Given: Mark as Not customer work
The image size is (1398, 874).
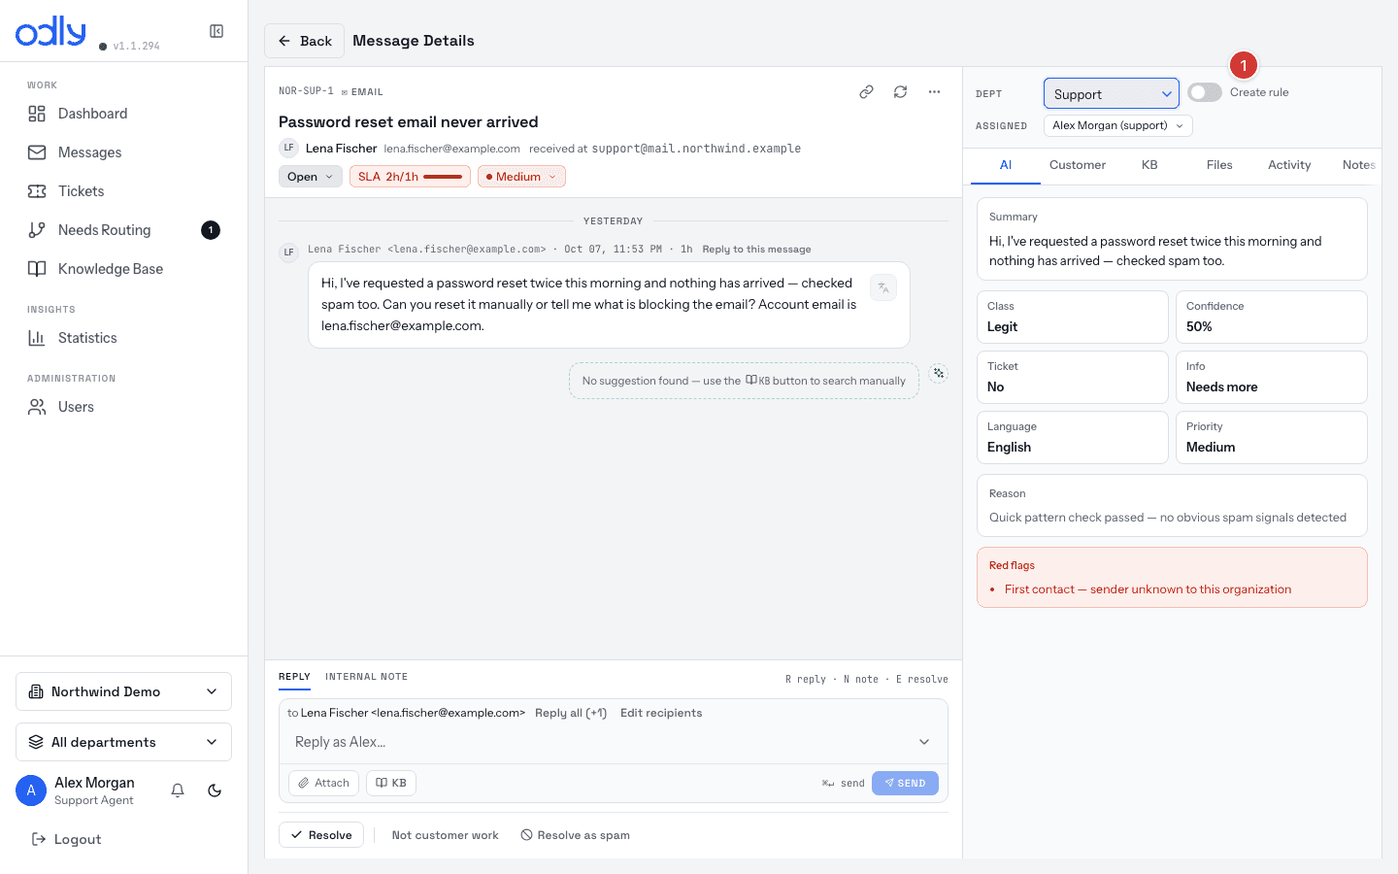Looking at the screenshot, I should pyautogui.click(x=445, y=835).
